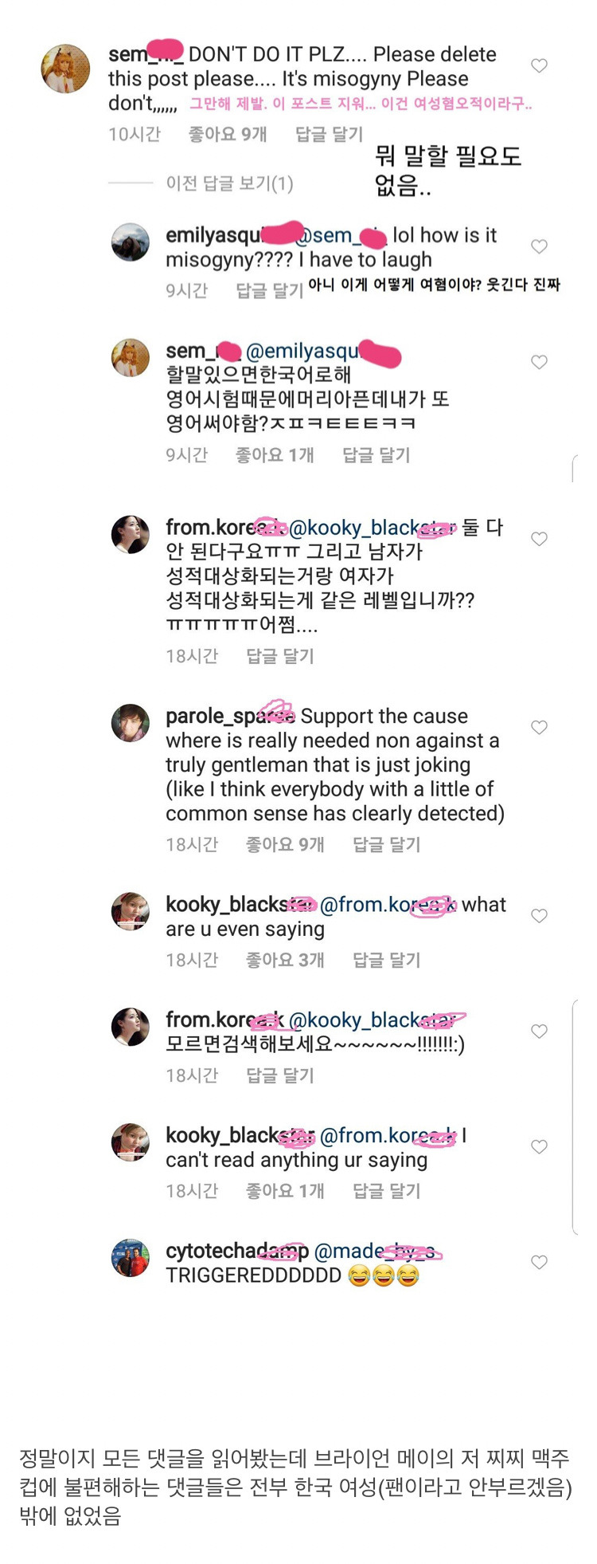Image resolution: width=597 pixels, height=1564 pixels.
Task: Like sem_'s Korean reply starting 할말있으면
Action: 539,363
